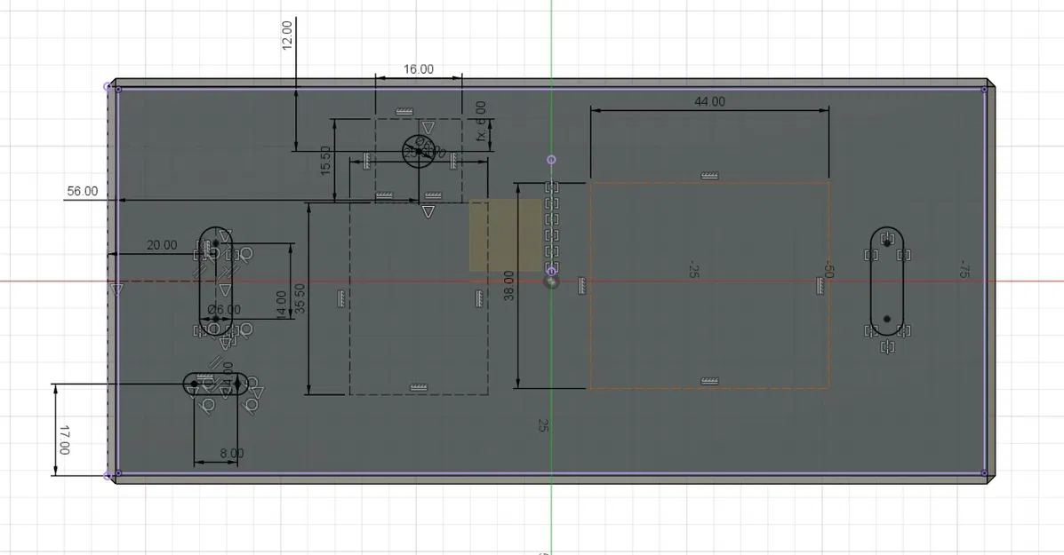Image resolution: width=1064 pixels, height=555 pixels.
Task: Select the 17.00 dimension value
Action: click(x=65, y=440)
